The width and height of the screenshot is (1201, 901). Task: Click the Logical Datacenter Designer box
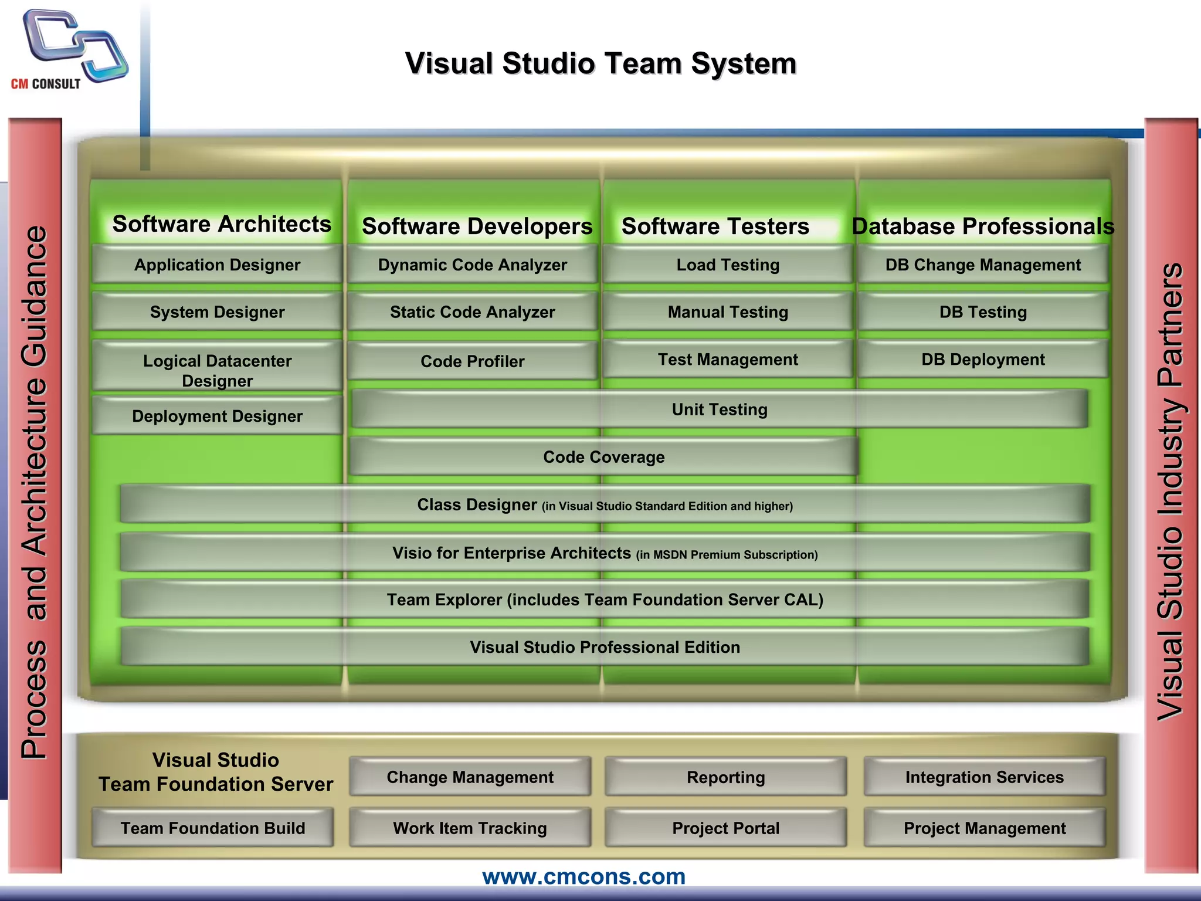click(x=217, y=366)
